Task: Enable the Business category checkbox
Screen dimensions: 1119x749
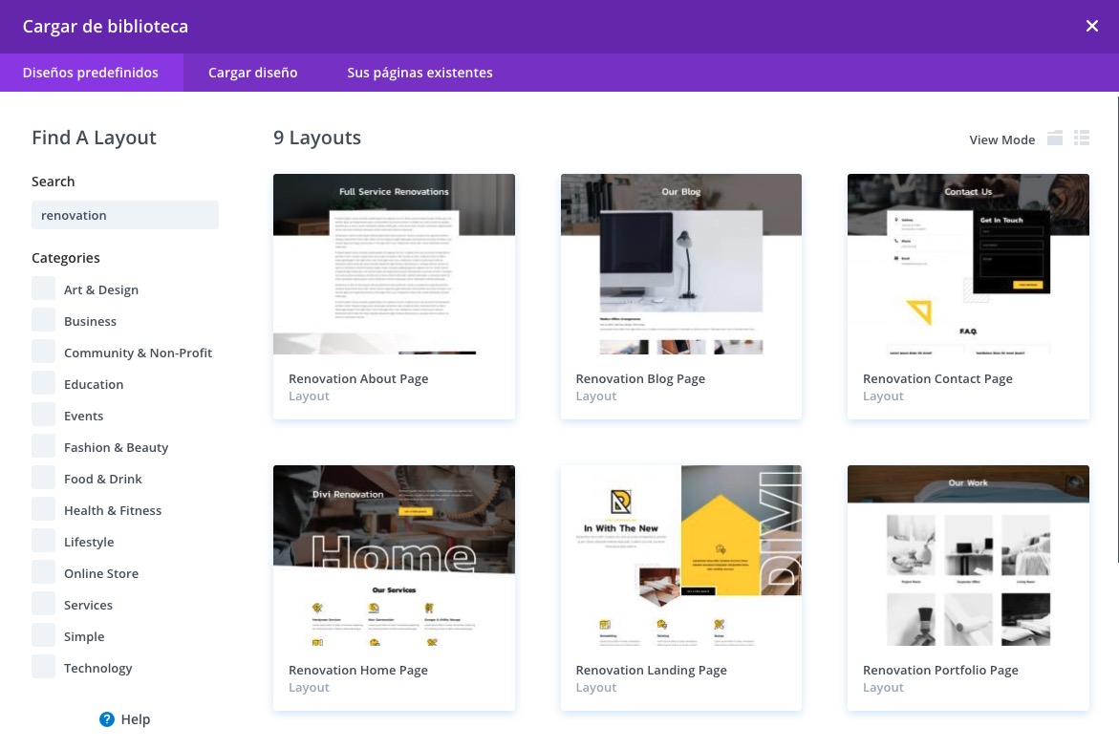Action: click(44, 321)
